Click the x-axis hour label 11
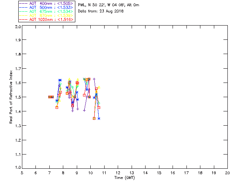 click(x=104, y=173)
